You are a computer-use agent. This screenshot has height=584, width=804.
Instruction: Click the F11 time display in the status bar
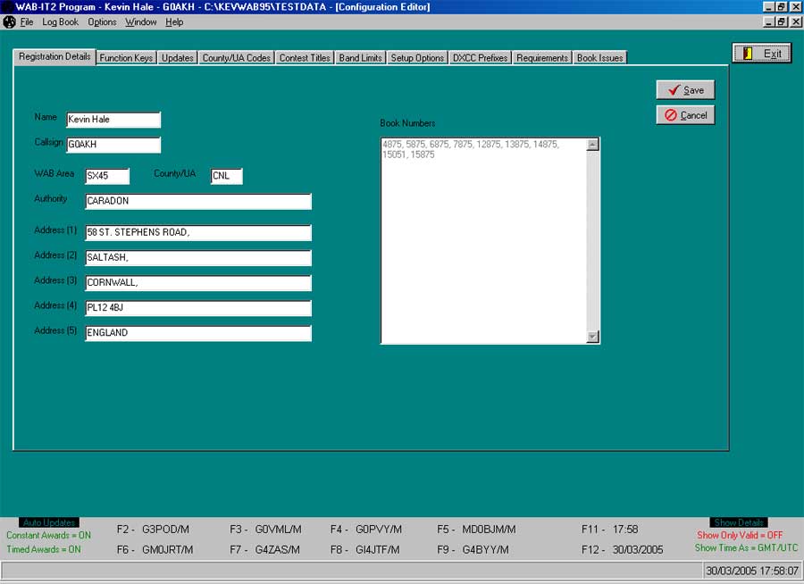pos(611,529)
